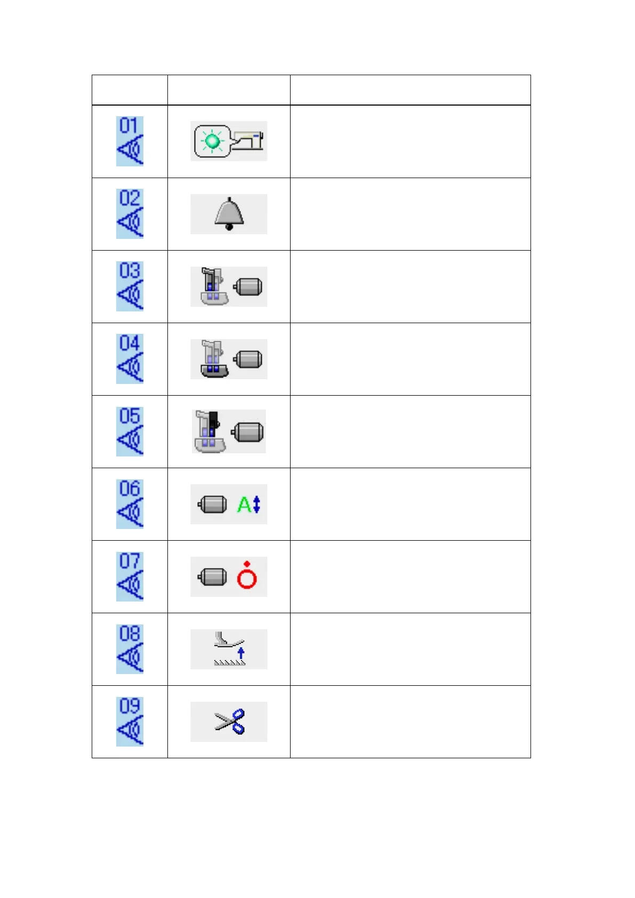
Task: Click the empty description cell beside the scissors
Action: pos(410,721)
